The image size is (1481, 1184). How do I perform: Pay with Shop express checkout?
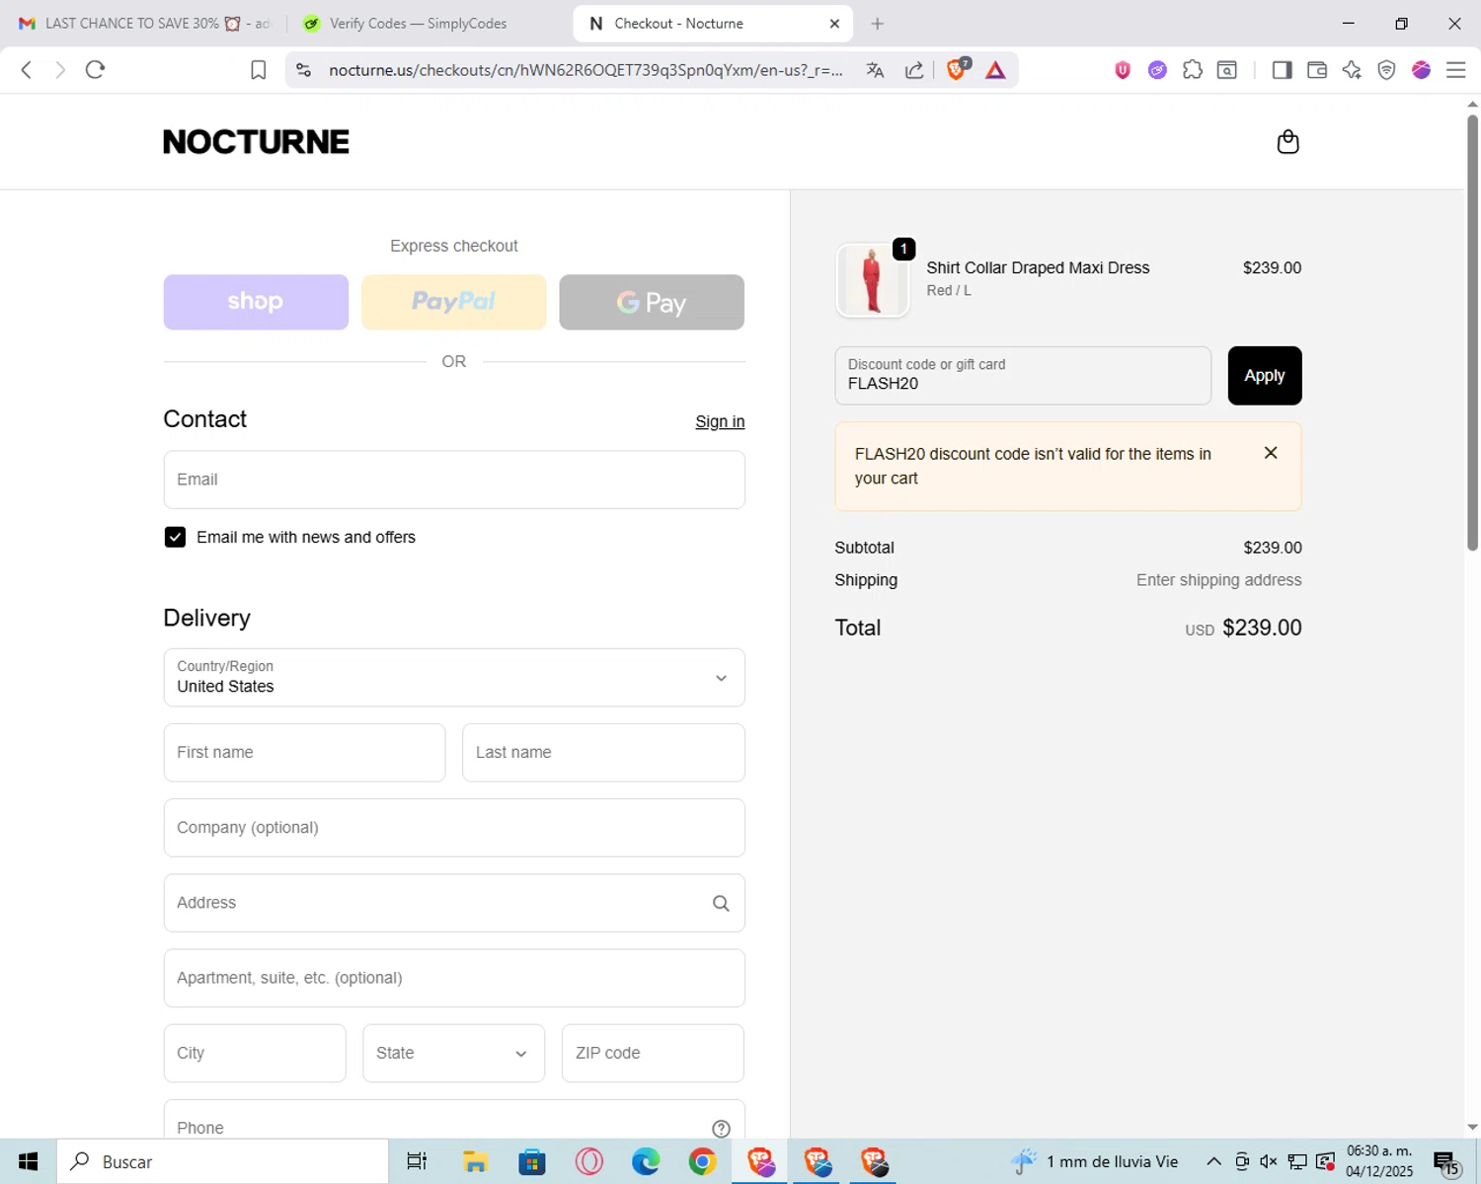[256, 302]
